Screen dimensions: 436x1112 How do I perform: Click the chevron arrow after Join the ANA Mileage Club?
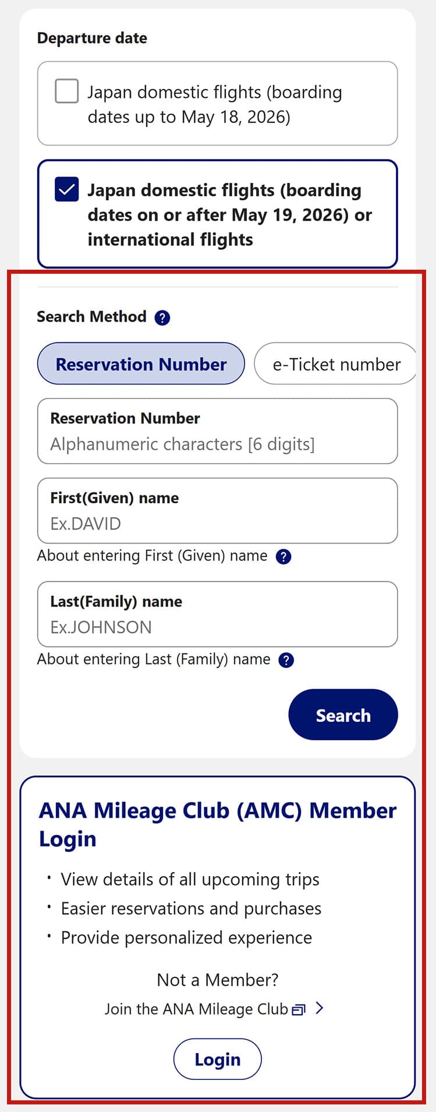(319, 1008)
